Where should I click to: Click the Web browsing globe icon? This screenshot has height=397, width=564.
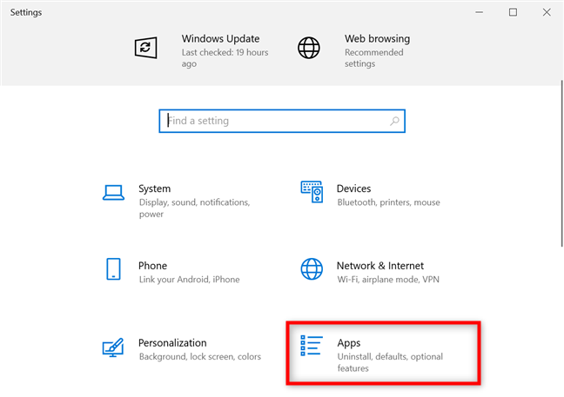[309, 48]
